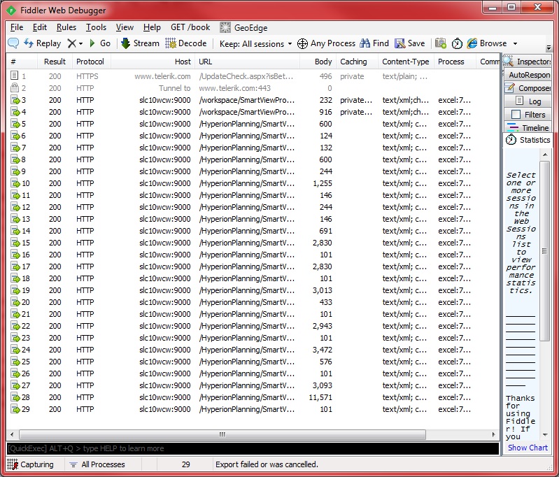Viewport: 559px width, 477px height.
Task: Sort sessions by Protocol column header
Action: pos(90,62)
